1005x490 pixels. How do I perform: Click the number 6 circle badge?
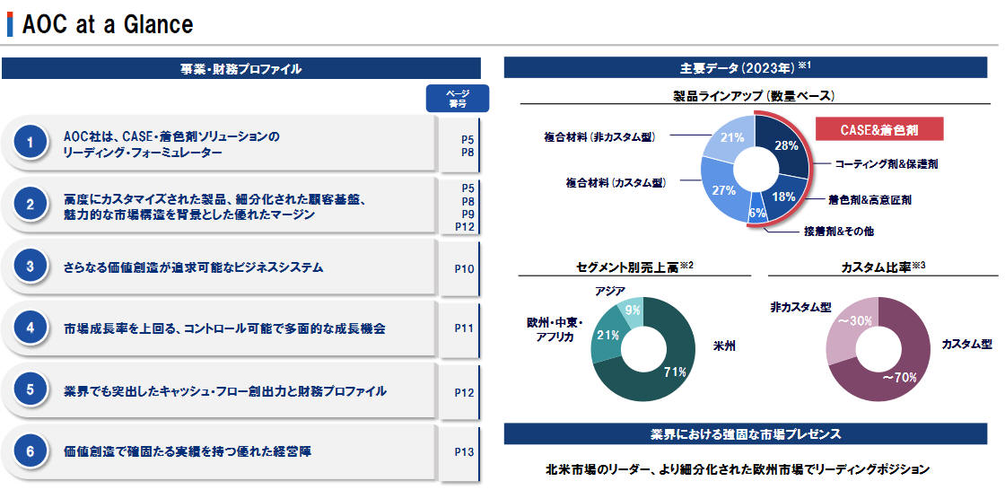click(30, 451)
